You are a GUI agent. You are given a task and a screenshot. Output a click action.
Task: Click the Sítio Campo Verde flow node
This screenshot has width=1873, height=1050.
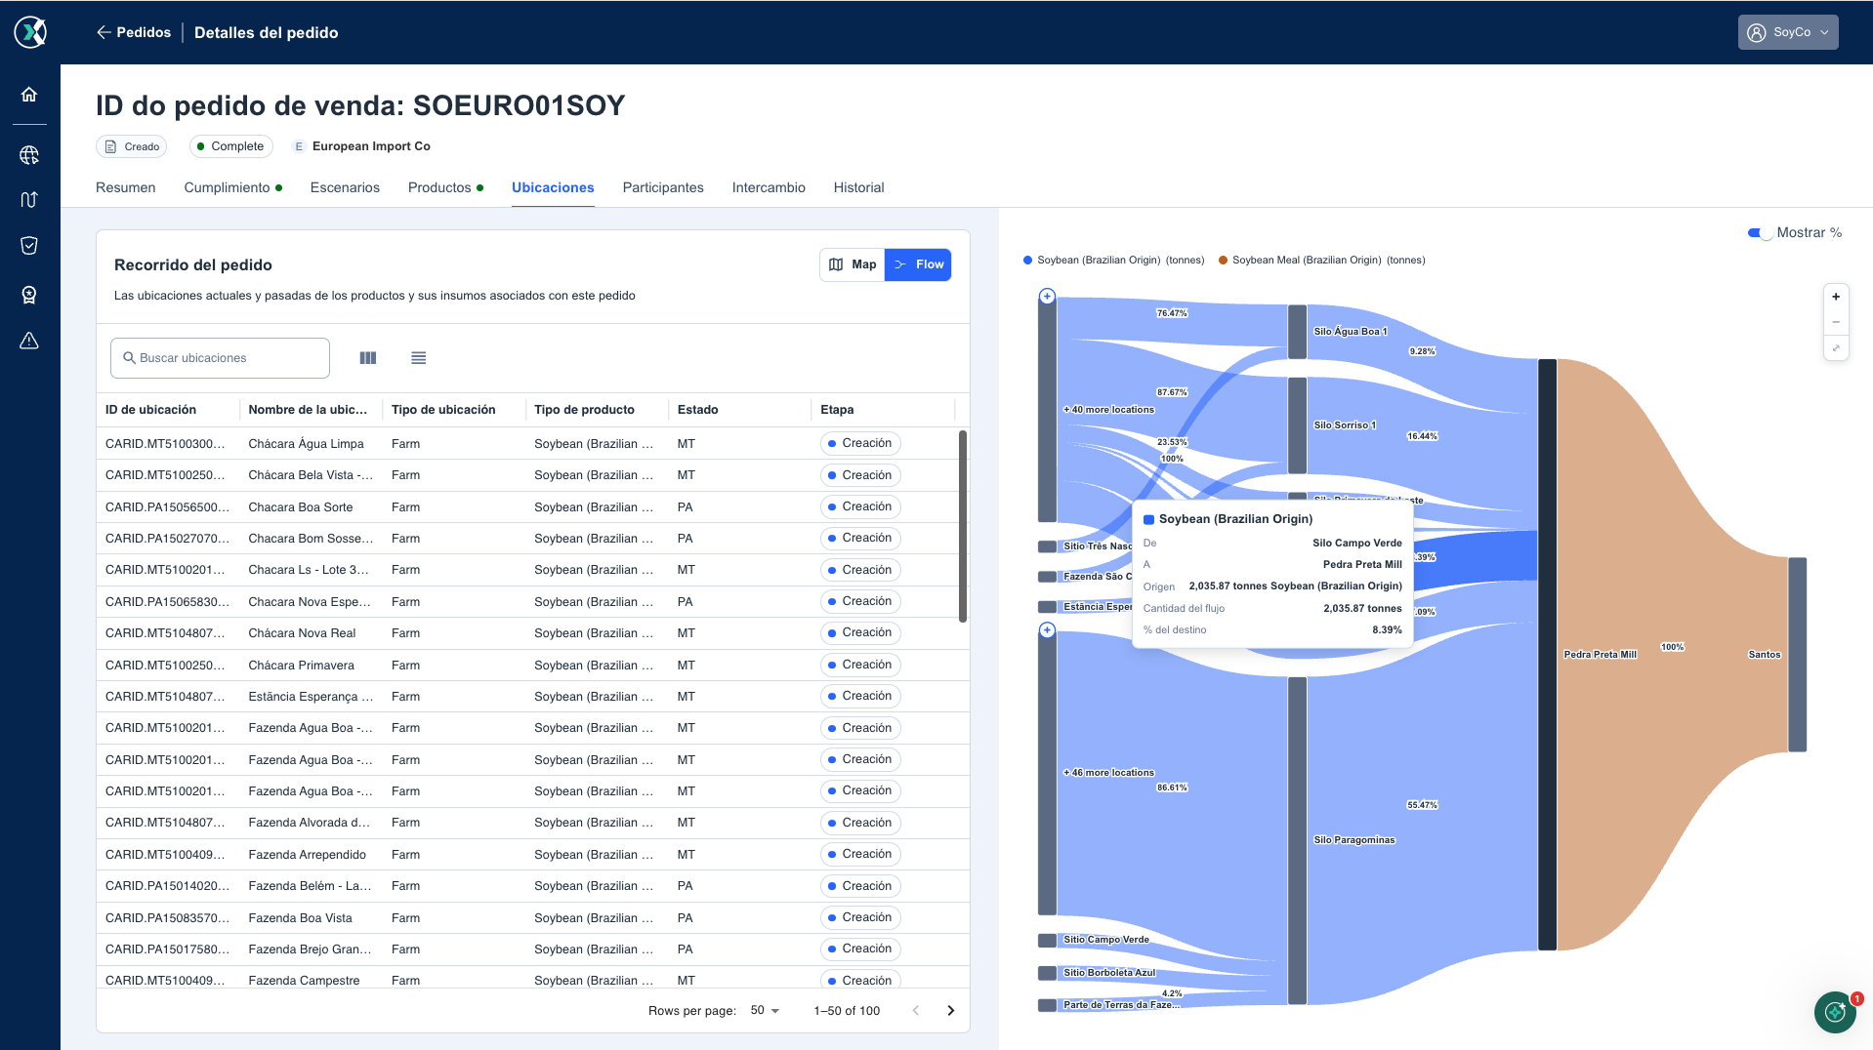(x=1047, y=940)
